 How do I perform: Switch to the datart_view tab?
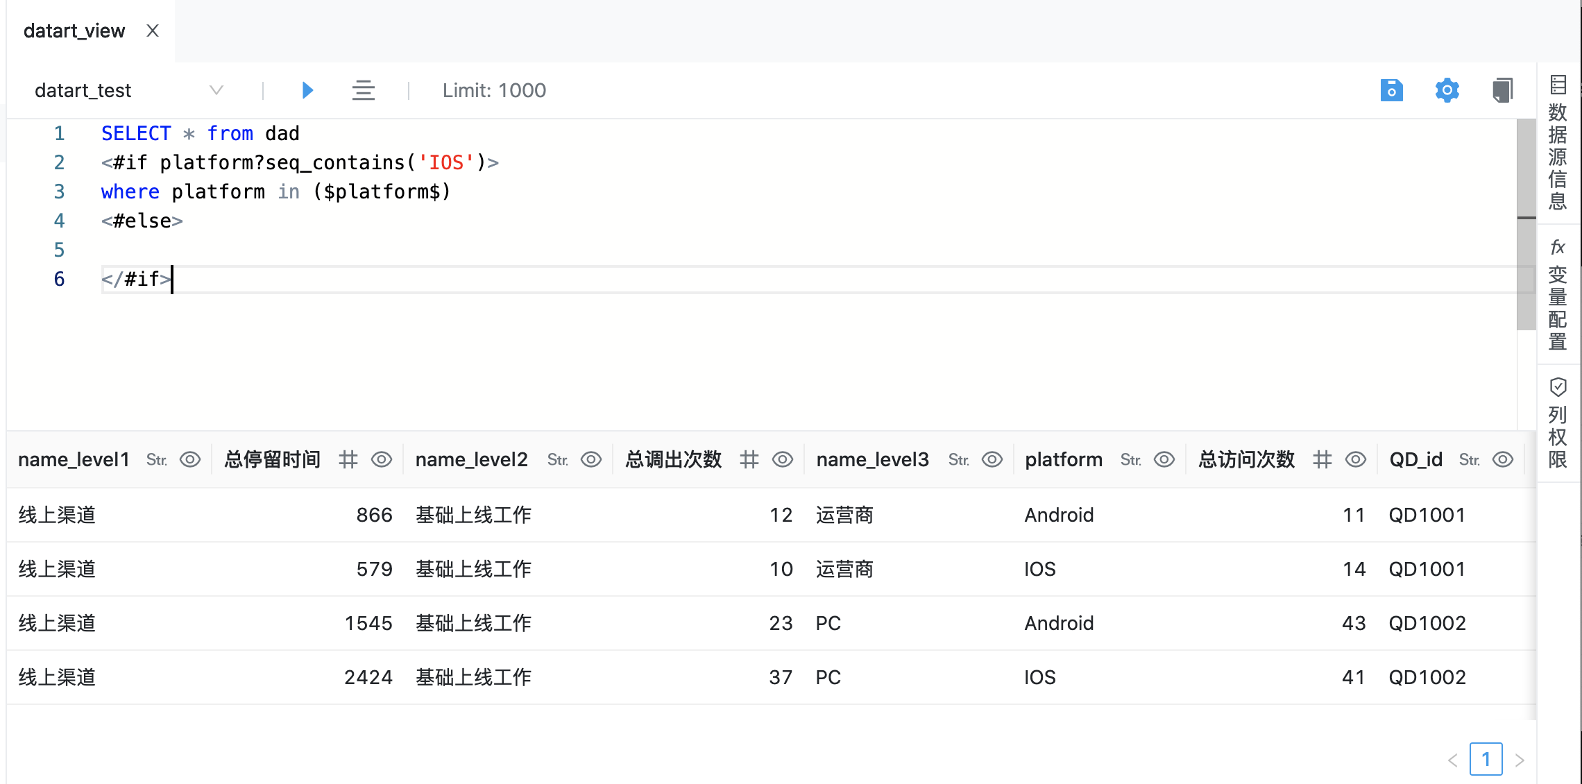tap(74, 31)
